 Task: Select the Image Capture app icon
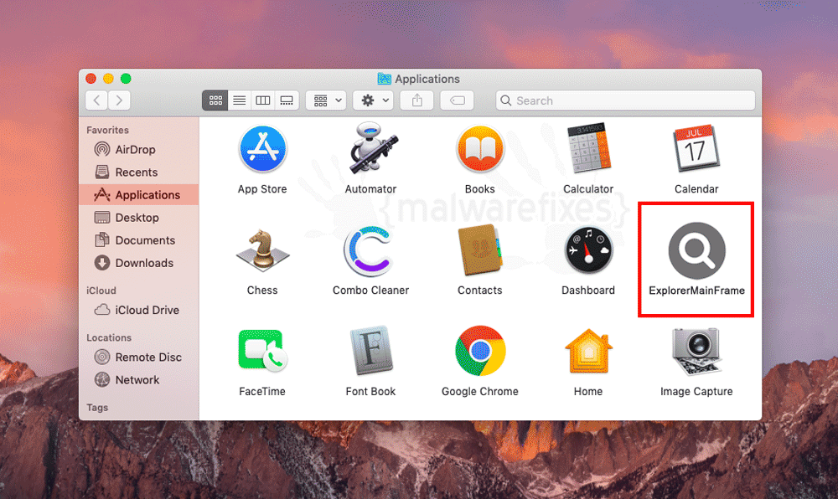696,352
